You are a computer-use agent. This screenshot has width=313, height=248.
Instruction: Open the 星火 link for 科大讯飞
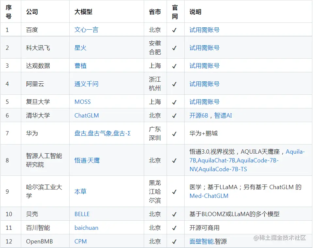click(x=79, y=48)
